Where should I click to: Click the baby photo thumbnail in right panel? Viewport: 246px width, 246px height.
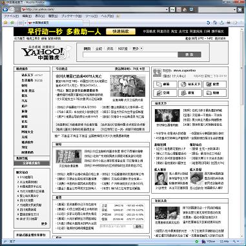[196, 178]
